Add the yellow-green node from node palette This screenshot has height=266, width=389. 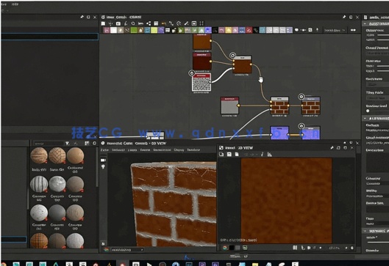pyautogui.click(x=154, y=30)
